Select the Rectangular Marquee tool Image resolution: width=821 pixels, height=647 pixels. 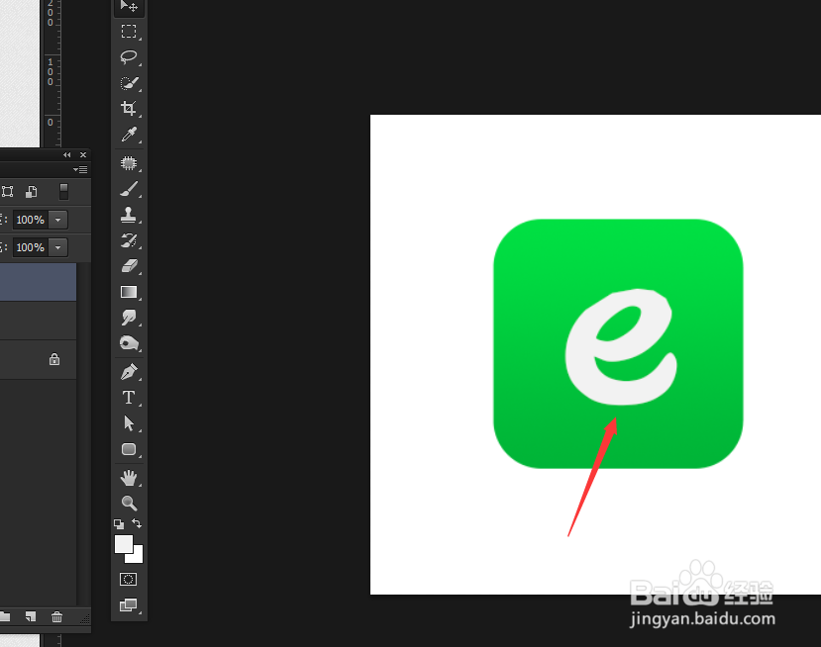[x=129, y=32]
